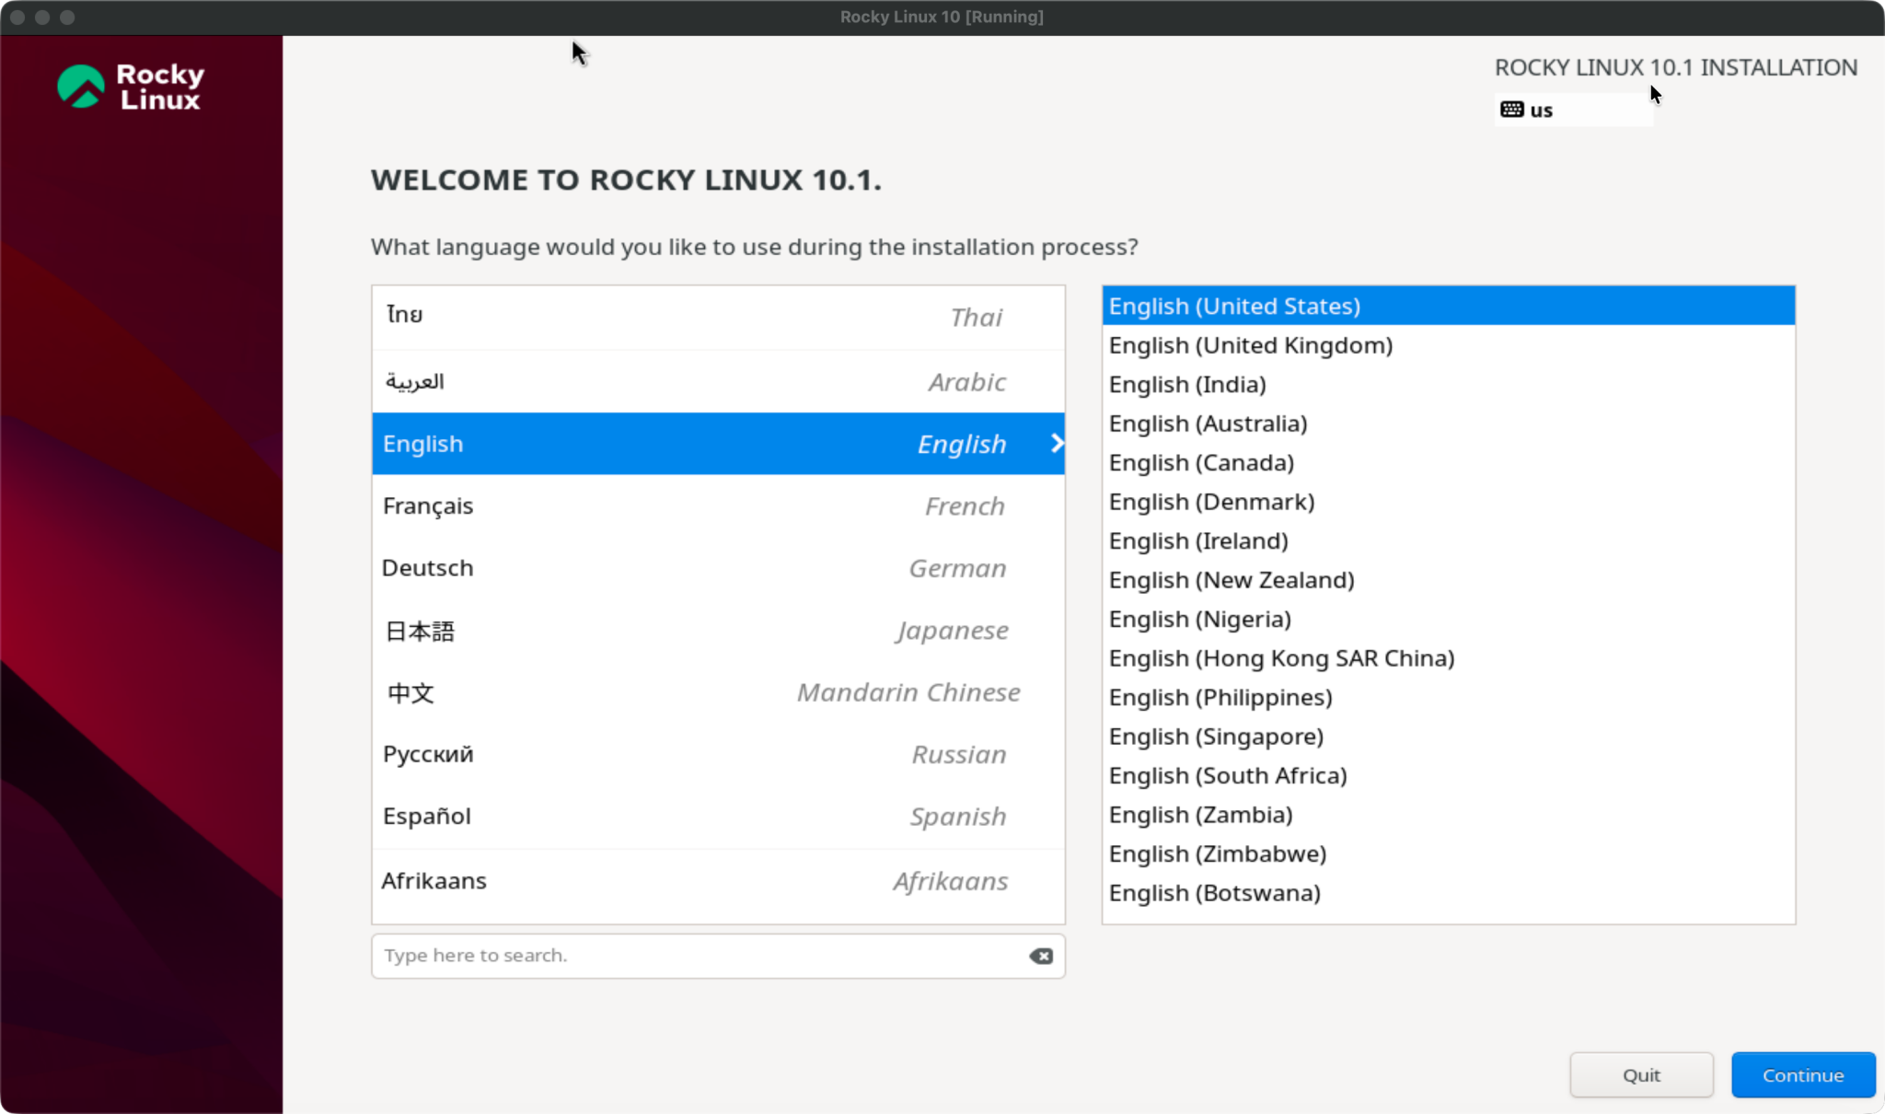Click the keyboard layout icon next to us
The width and height of the screenshot is (1885, 1114).
pyautogui.click(x=1511, y=110)
